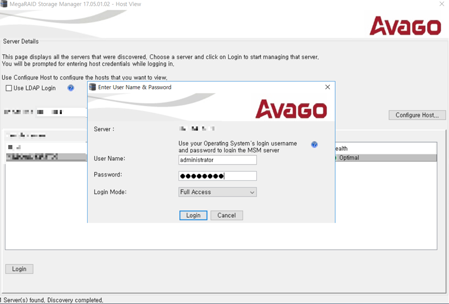Click the help icon beside Use LDAP Login
The image size is (449, 304).
(x=71, y=88)
